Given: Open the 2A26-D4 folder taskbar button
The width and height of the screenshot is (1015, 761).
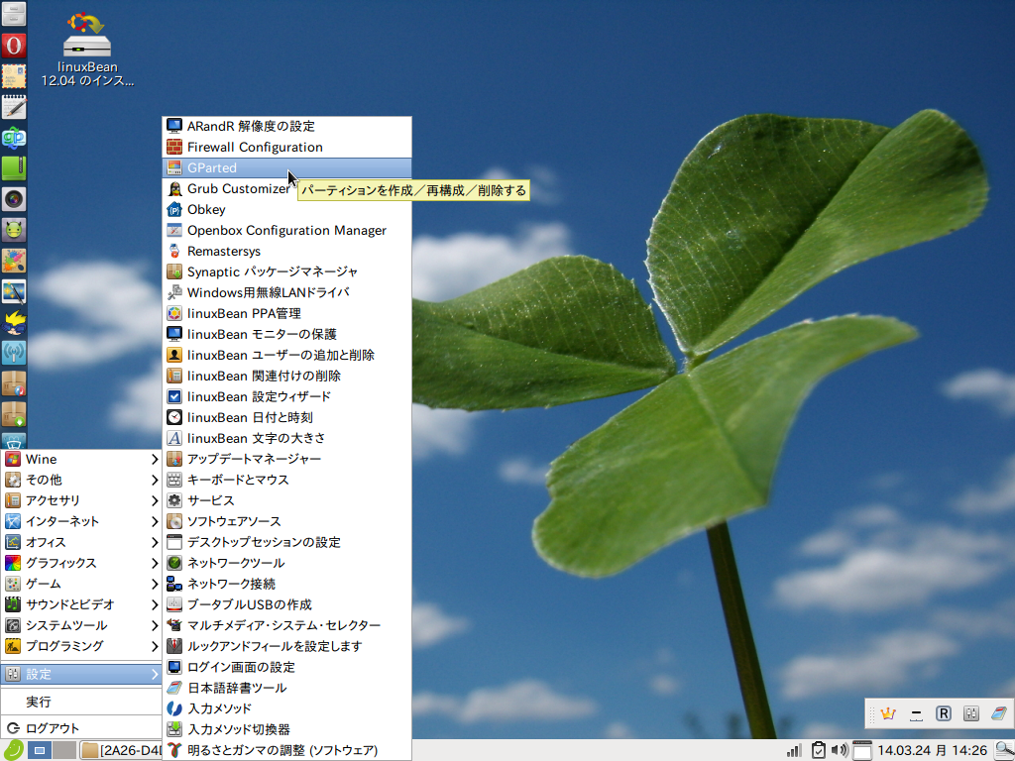Looking at the screenshot, I should click(122, 751).
